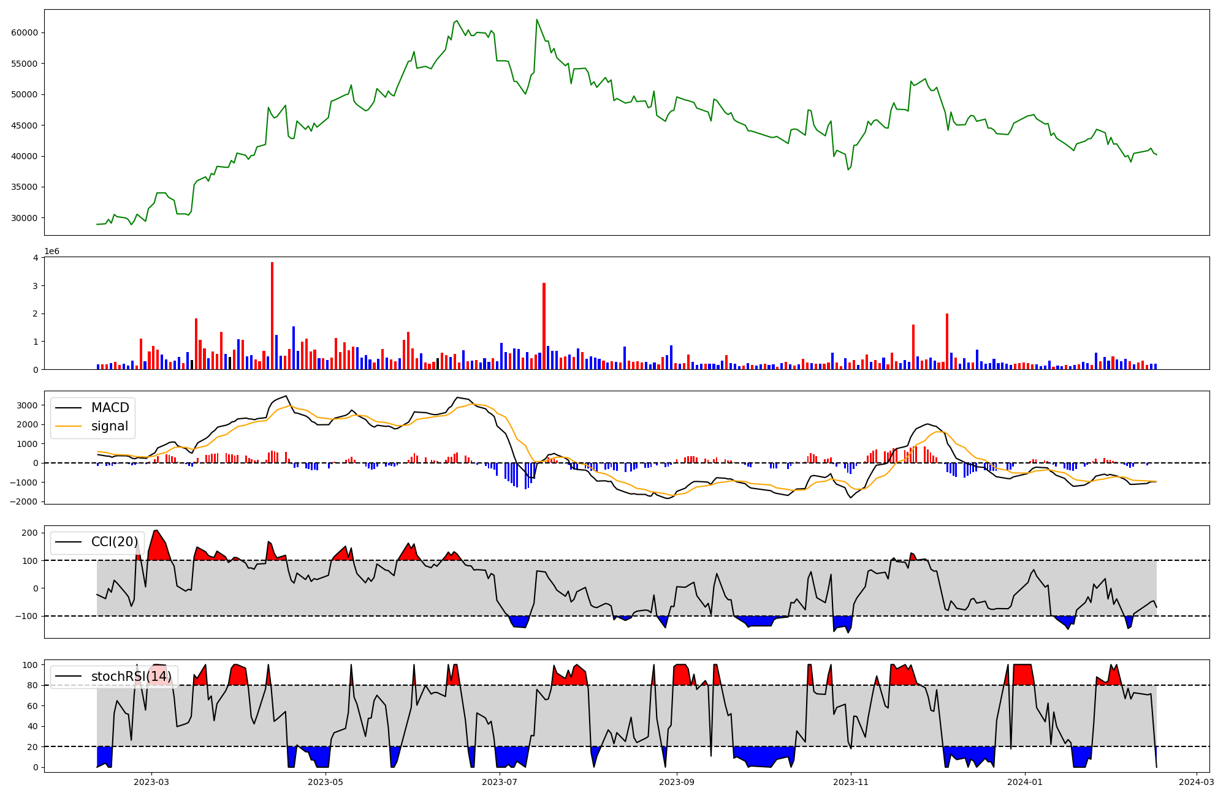Select the 2023-11 date tick label

(851, 782)
